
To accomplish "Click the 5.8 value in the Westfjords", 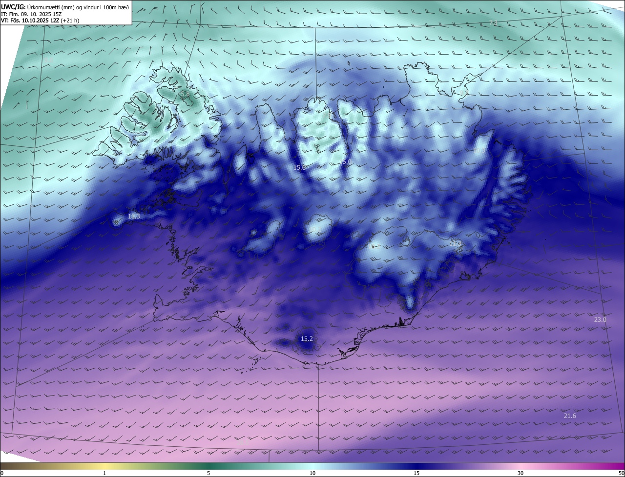I will click(x=185, y=94).
